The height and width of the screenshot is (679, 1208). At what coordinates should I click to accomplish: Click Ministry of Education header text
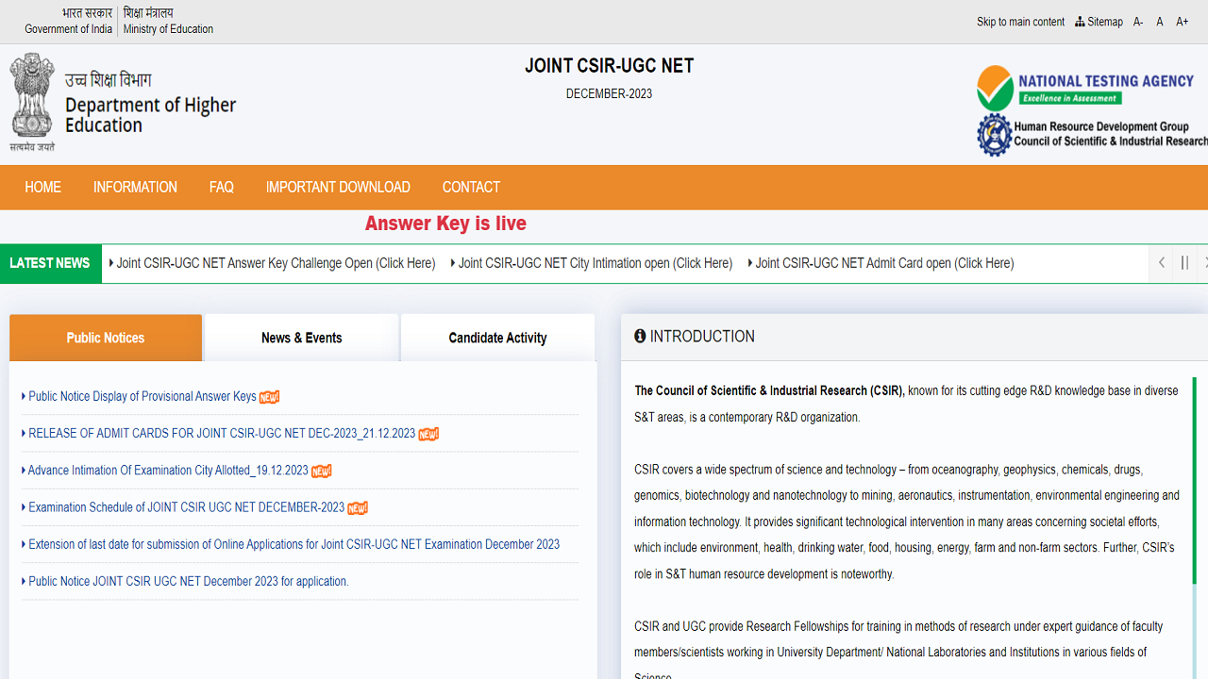tap(168, 29)
